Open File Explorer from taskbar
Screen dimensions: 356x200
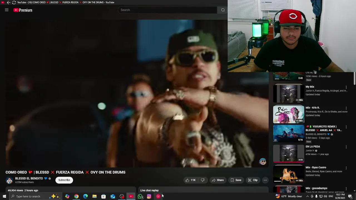pos(95,196)
